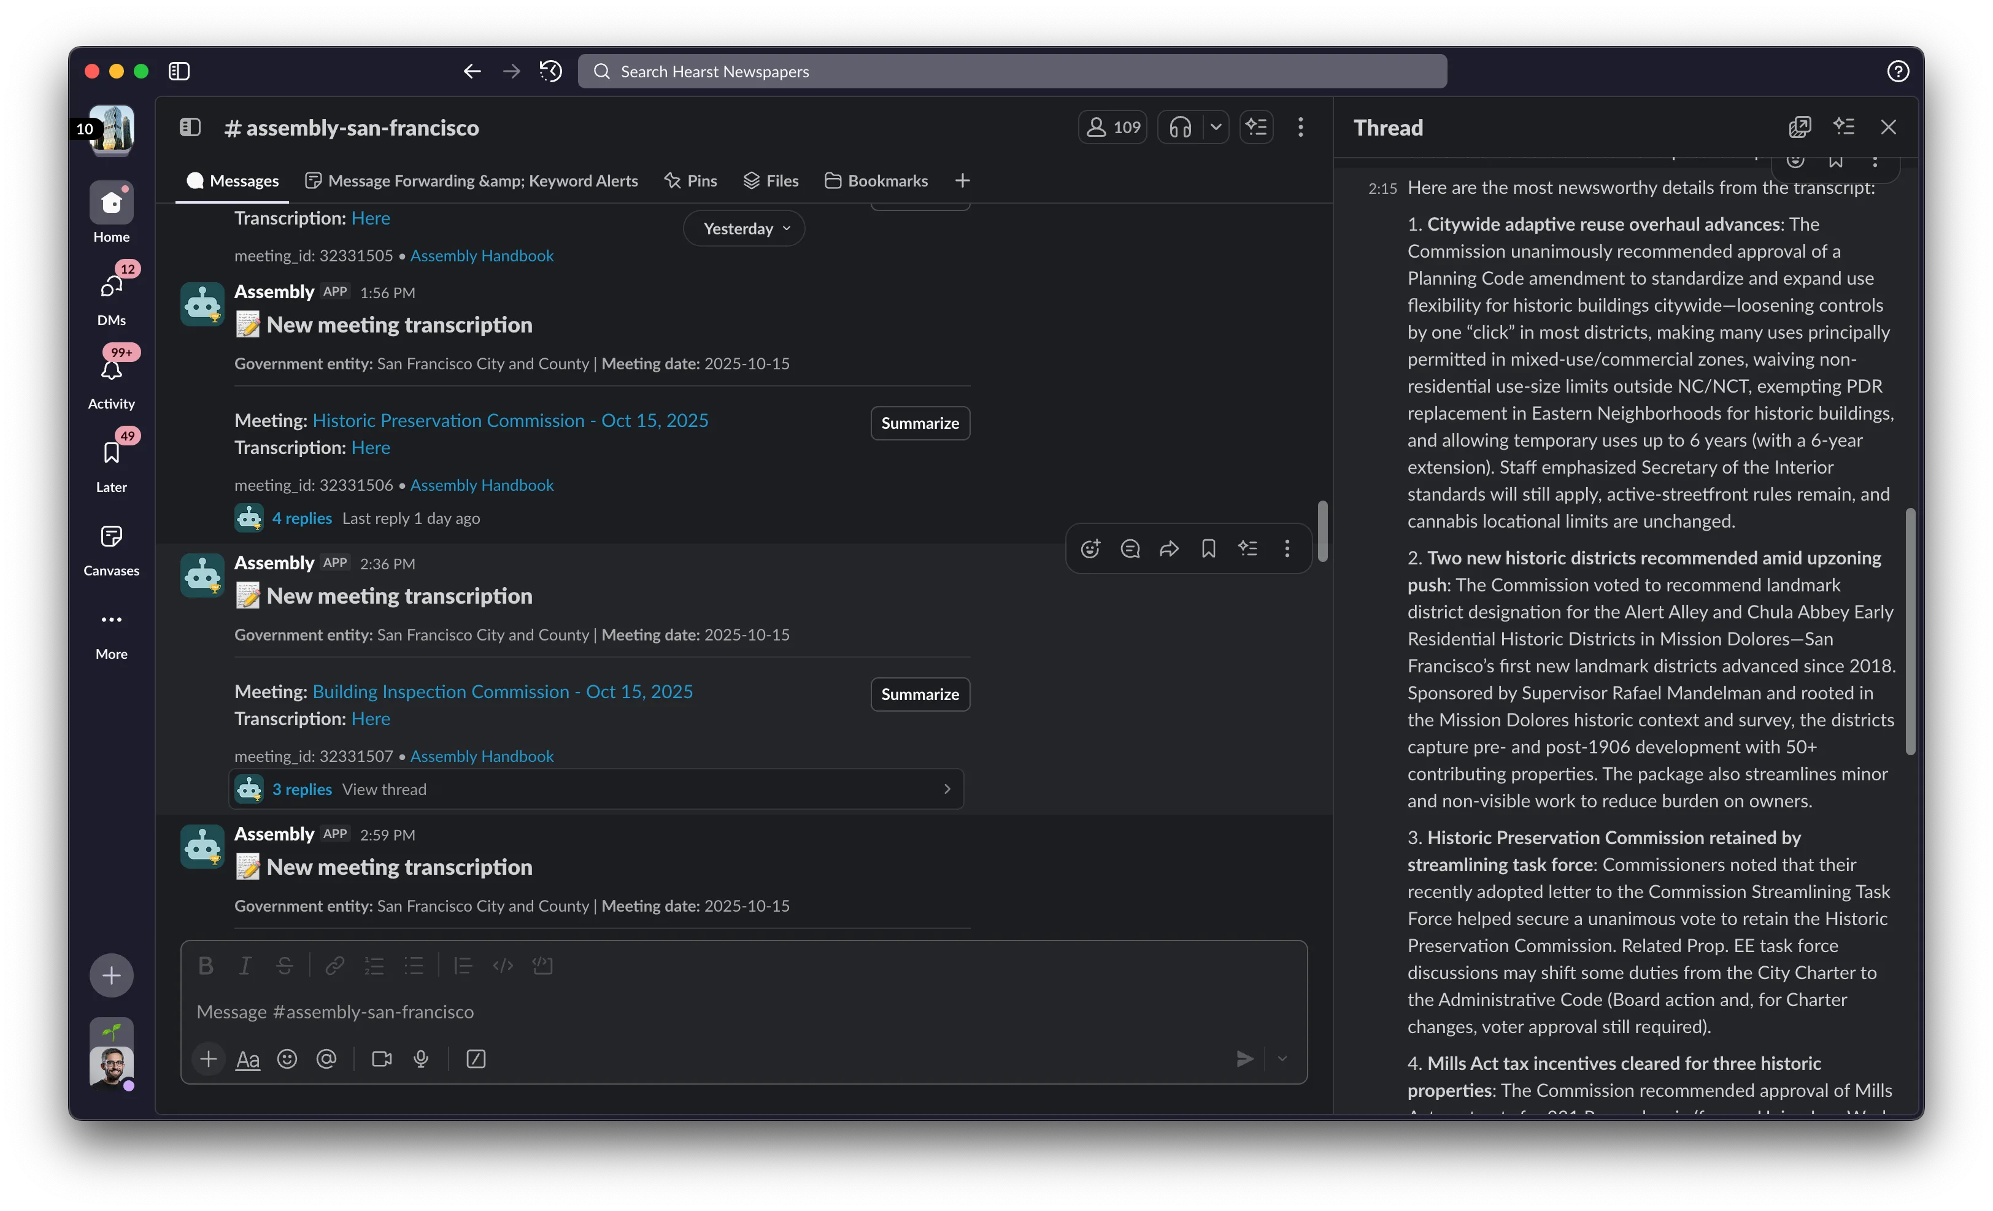This screenshot has width=1993, height=1211.
Task: Expand huddle options chevron
Action: 1216,127
